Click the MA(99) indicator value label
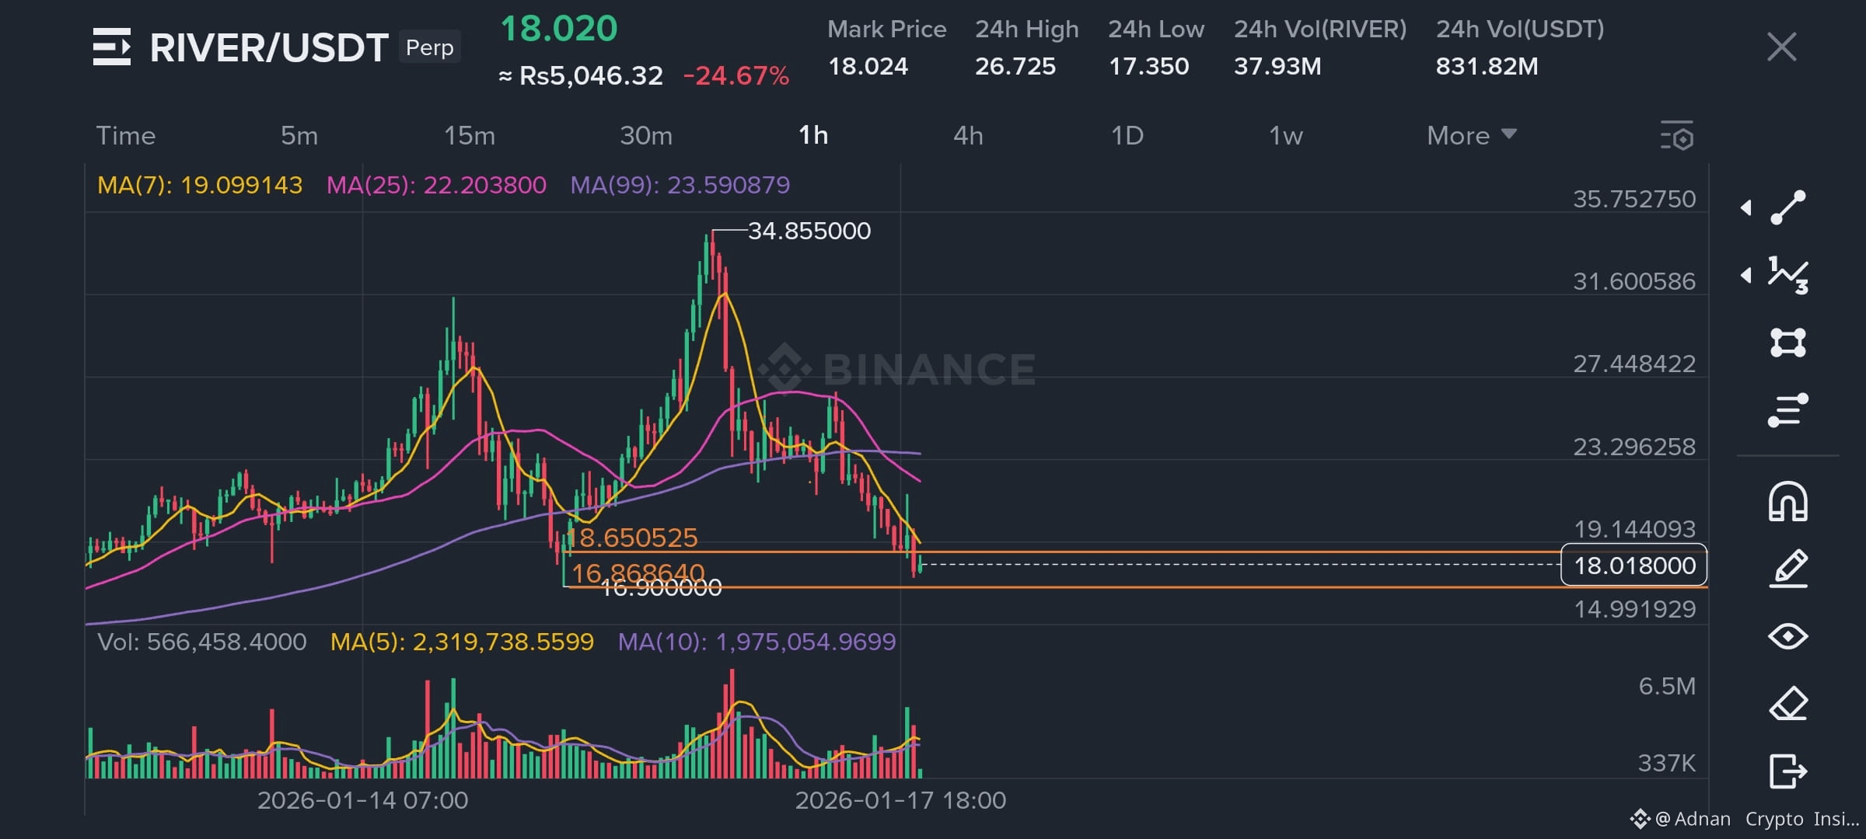 coord(680,185)
